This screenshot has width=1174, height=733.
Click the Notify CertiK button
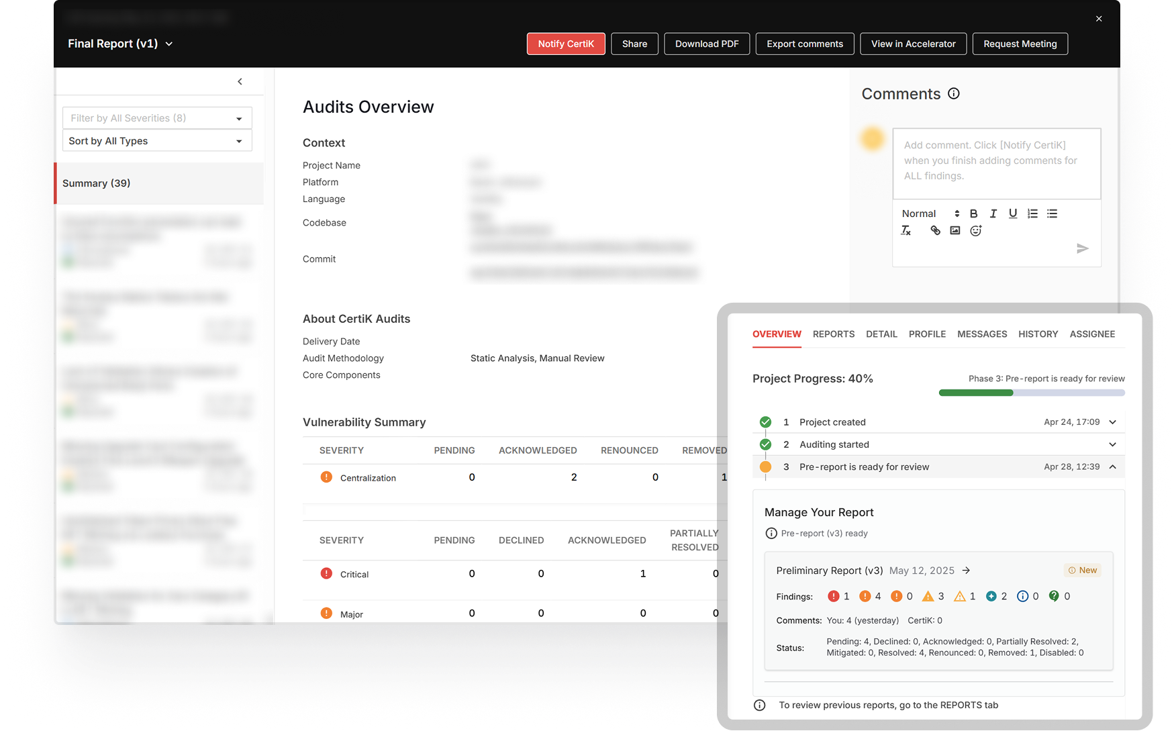click(566, 44)
